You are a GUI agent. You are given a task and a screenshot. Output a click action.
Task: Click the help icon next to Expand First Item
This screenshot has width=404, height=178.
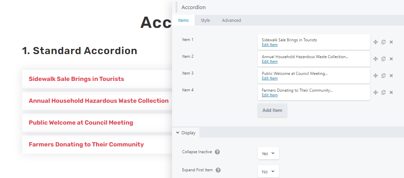coord(218,170)
